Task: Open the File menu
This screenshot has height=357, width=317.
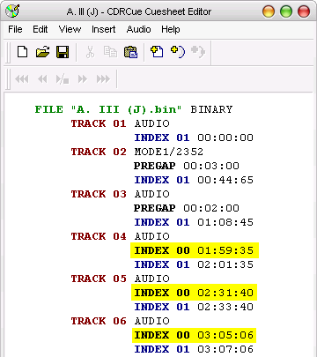Action: coord(15,29)
